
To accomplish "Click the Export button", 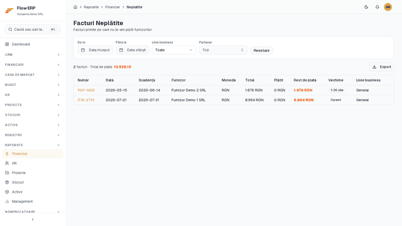I will pyautogui.click(x=382, y=67).
